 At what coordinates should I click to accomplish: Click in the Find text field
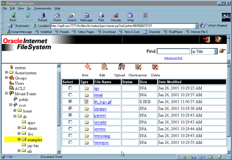[x=173, y=51]
